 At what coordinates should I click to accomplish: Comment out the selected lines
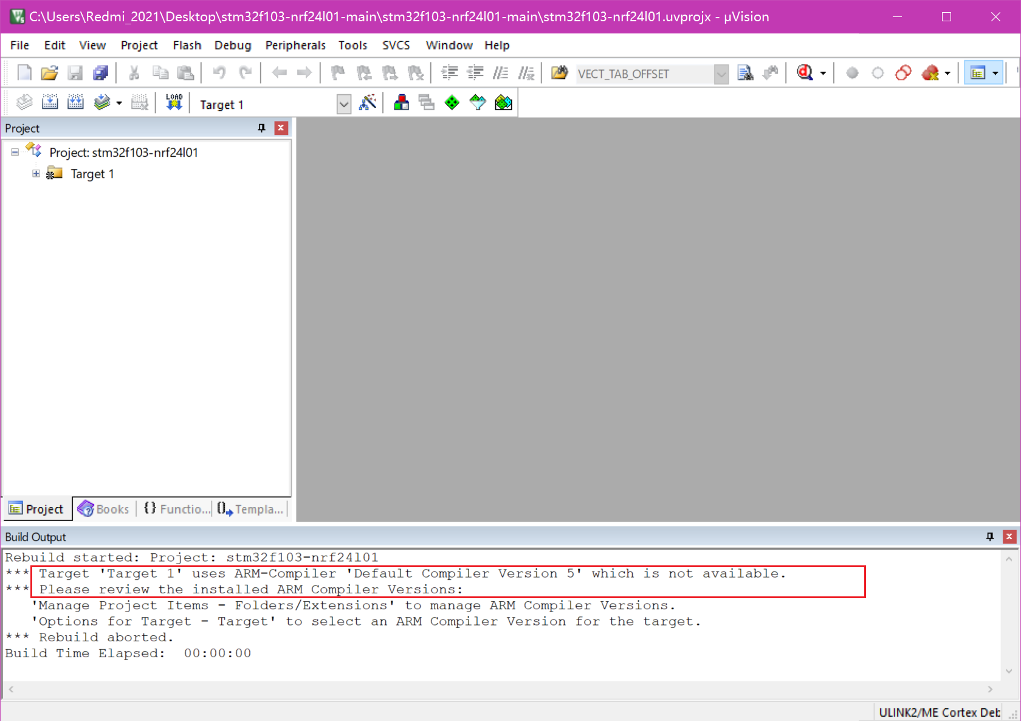(501, 73)
